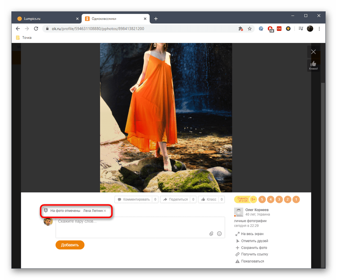Maximize the Chrome window
This screenshot has width=337, height=280.
pyautogui.click(x=306, y=16)
